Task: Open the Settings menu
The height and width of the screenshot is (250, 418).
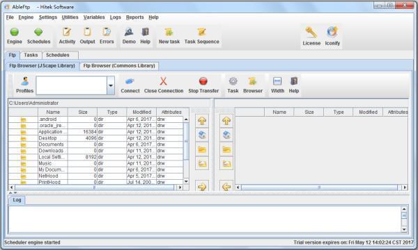Action: [x=48, y=17]
